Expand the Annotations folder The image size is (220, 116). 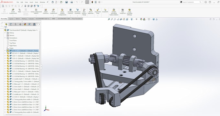[5, 38]
